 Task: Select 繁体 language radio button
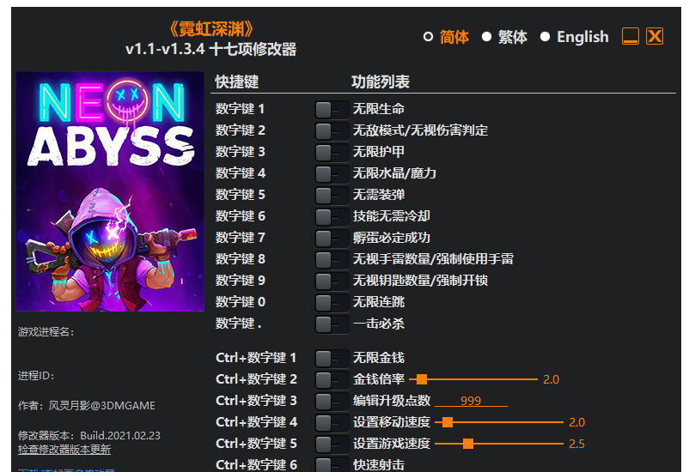[486, 37]
